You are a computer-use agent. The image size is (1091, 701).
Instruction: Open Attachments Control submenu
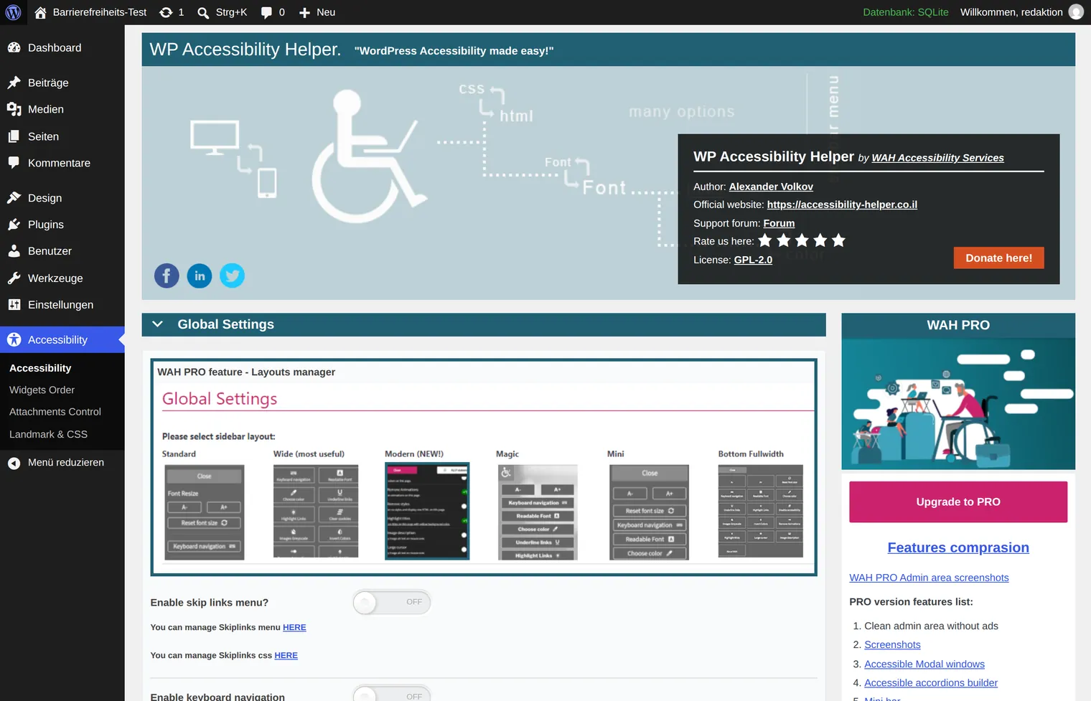click(x=55, y=412)
